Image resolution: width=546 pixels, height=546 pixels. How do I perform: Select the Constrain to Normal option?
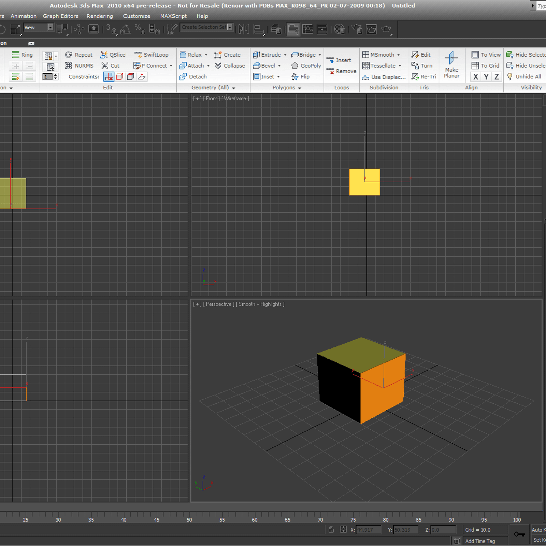pyautogui.click(x=142, y=76)
